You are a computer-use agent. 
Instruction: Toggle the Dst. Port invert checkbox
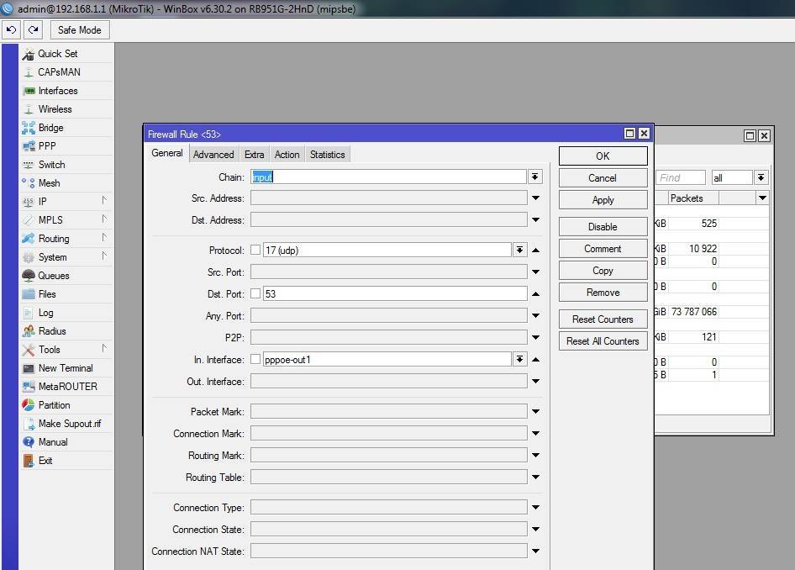[255, 294]
